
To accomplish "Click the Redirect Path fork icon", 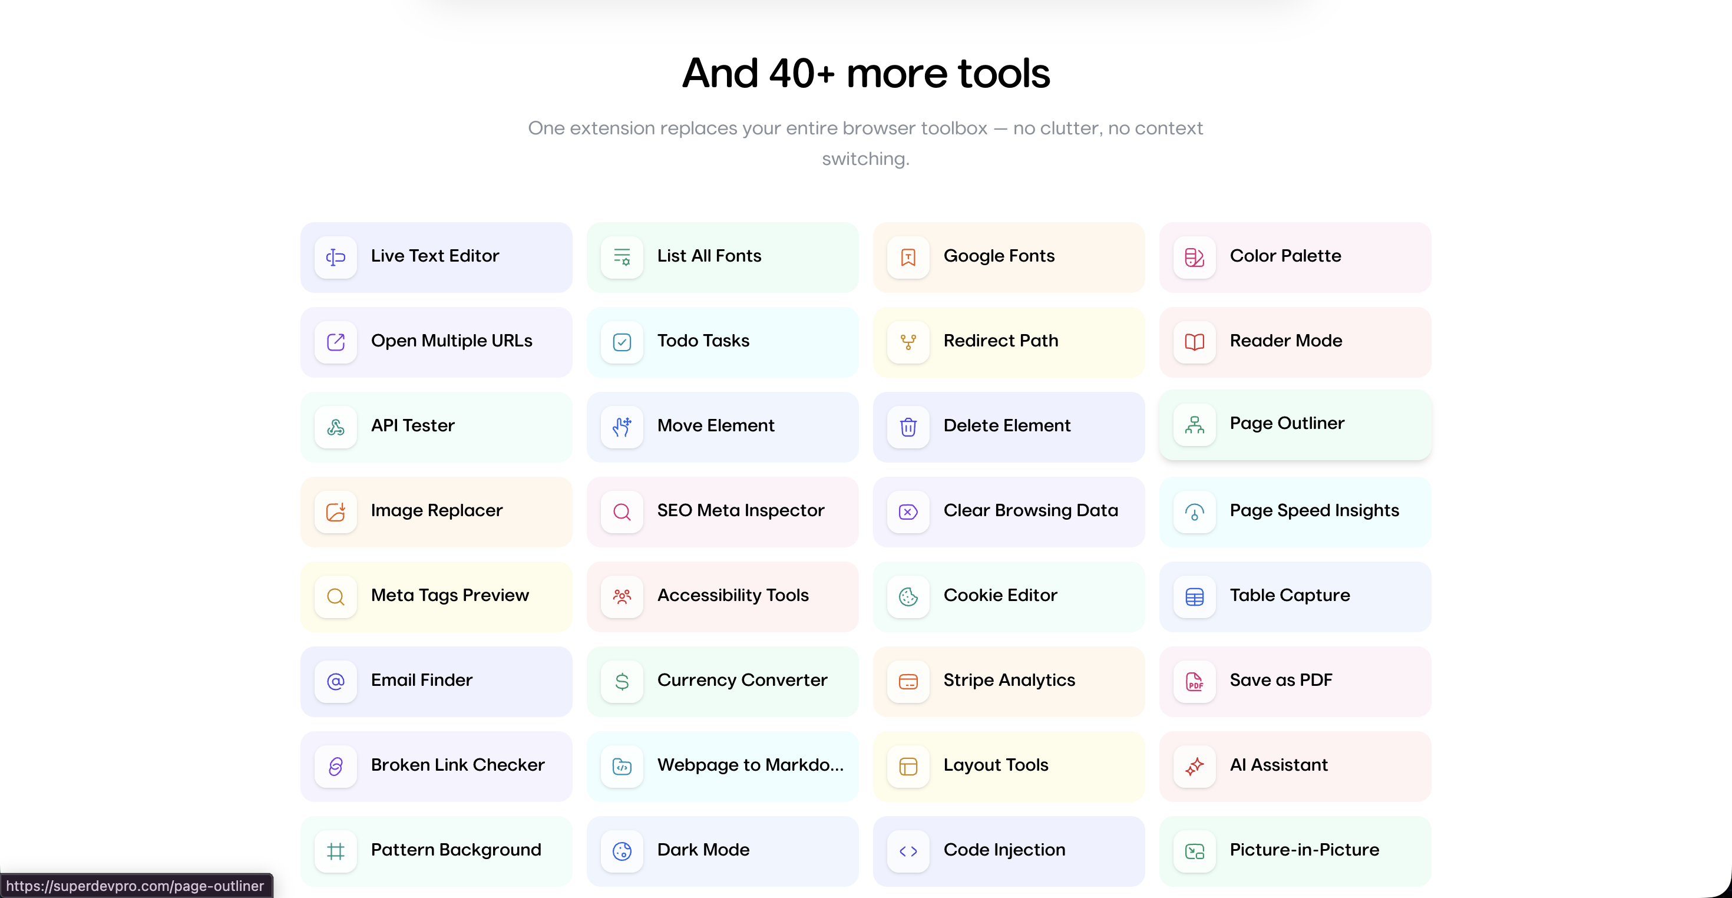I will click(908, 342).
